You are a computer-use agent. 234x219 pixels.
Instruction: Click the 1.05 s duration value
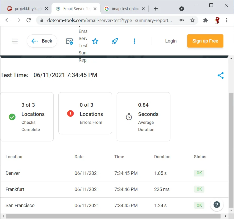(160, 173)
